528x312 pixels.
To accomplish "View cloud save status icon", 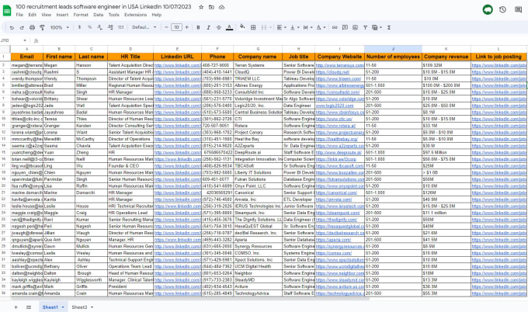I will point(221,7).
